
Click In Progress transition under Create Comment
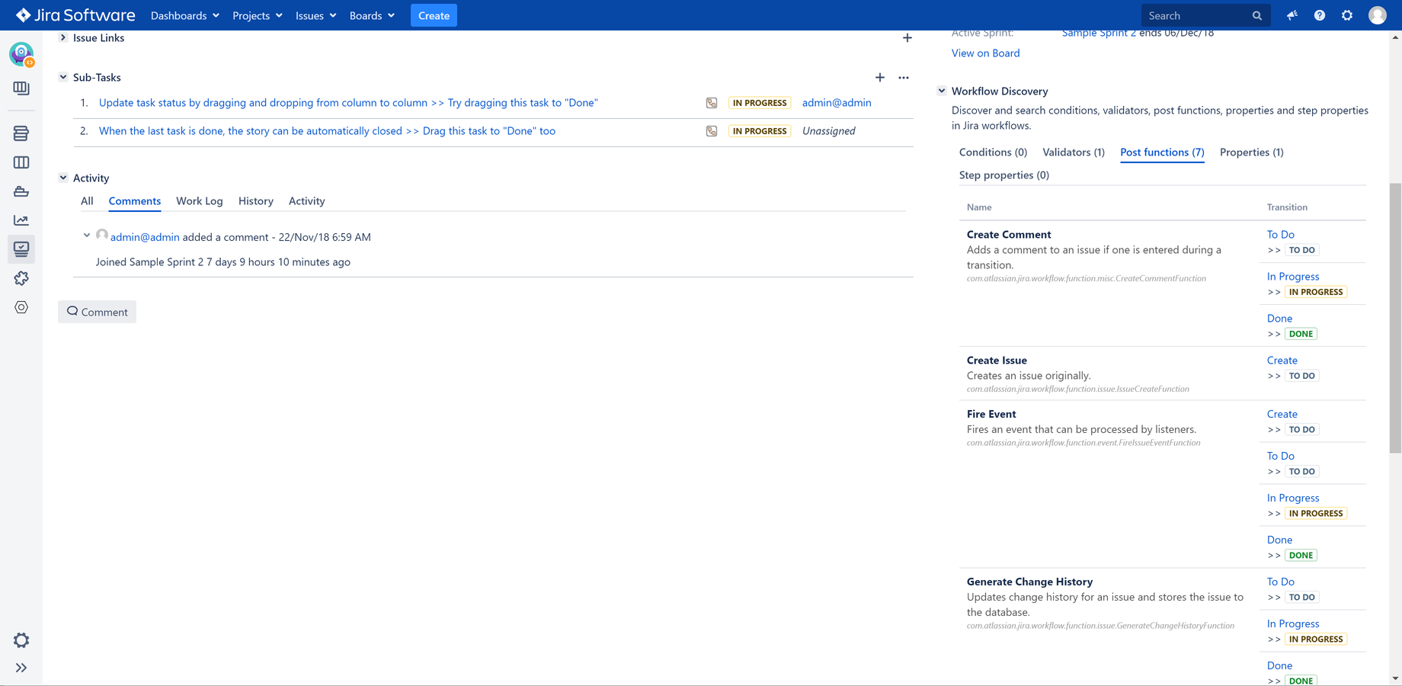tap(1293, 277)
